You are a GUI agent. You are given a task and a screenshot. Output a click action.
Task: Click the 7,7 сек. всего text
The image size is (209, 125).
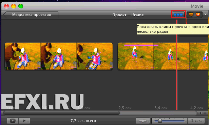[x=83, y=121]
